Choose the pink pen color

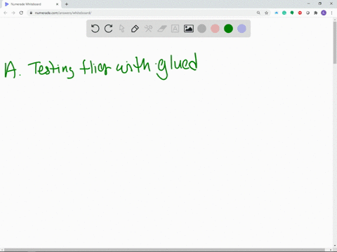pyautogui.click(x=215, y=29)
